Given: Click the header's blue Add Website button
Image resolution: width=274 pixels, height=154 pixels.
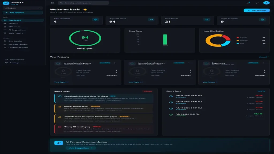Looking at the screenshot, I should [x=257, y=10].
